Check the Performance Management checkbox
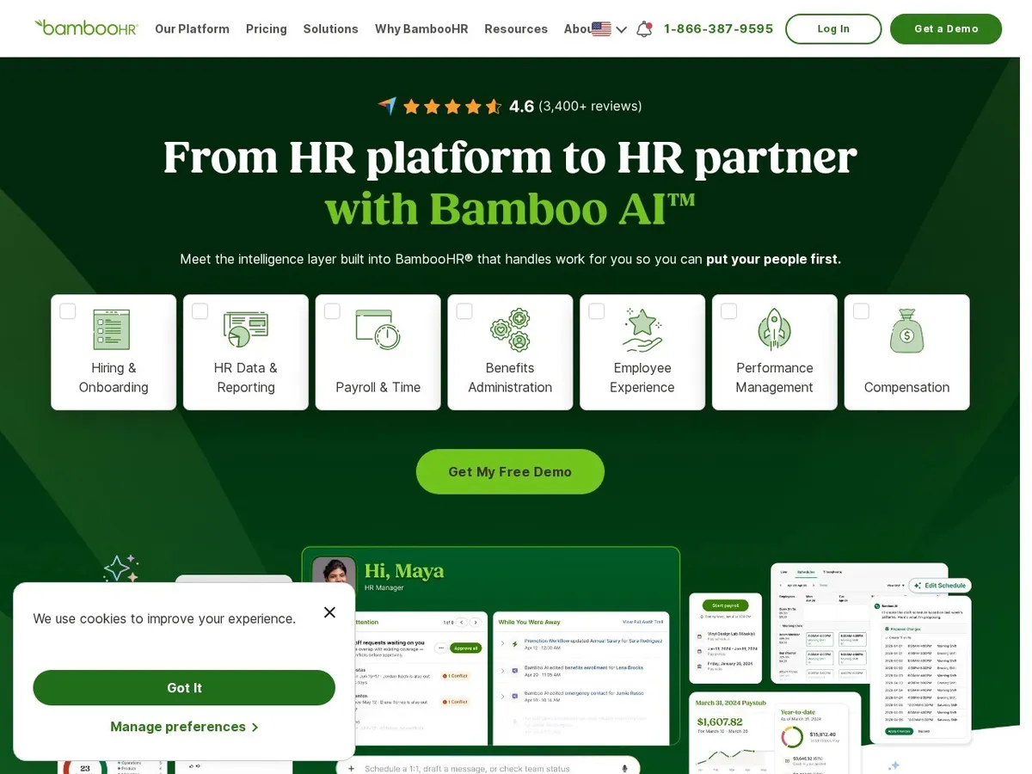Viewport: 1032px width, 774px height. point(728,311)
